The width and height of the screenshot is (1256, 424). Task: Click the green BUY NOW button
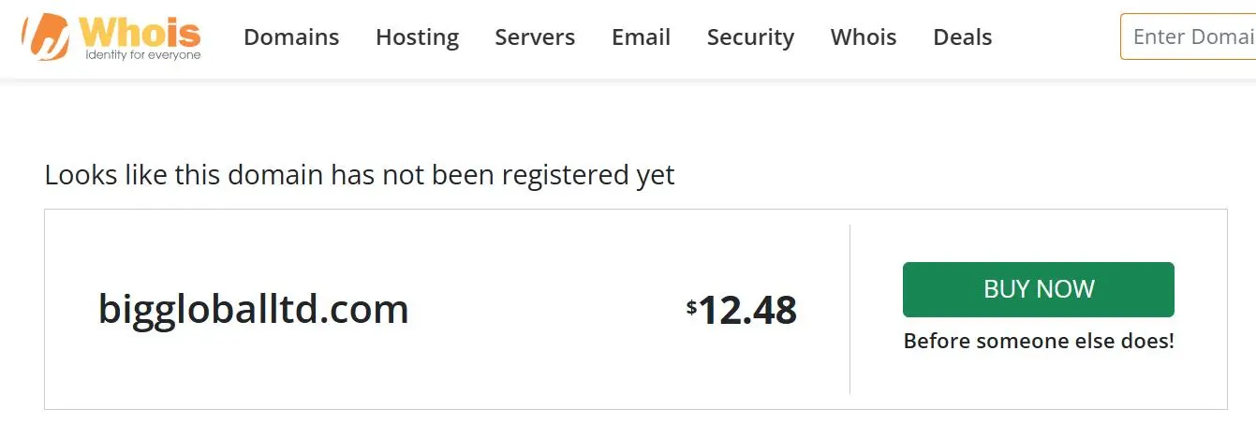click(x=1038, y=289)
